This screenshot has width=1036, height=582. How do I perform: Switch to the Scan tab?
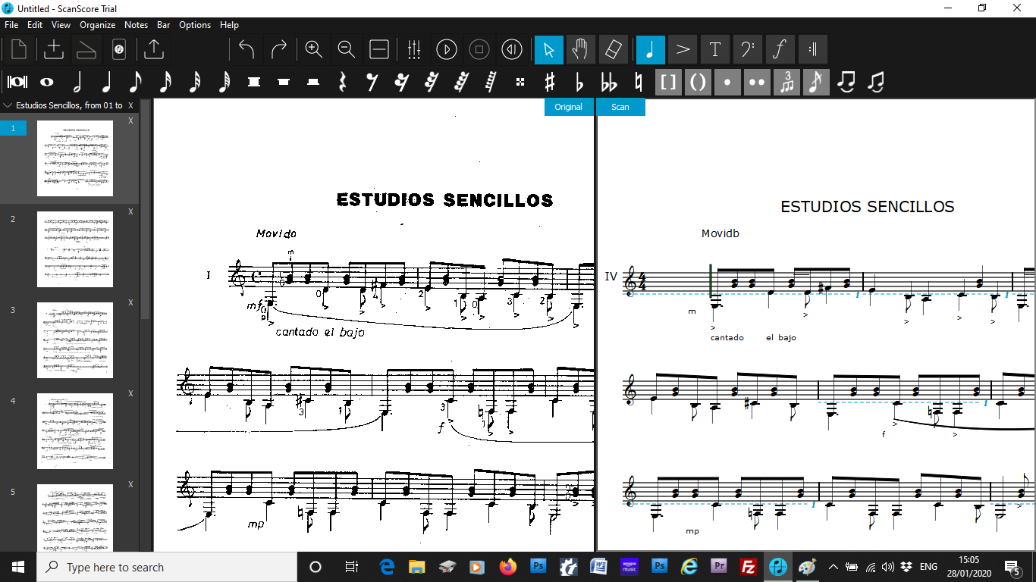point(620,107)
